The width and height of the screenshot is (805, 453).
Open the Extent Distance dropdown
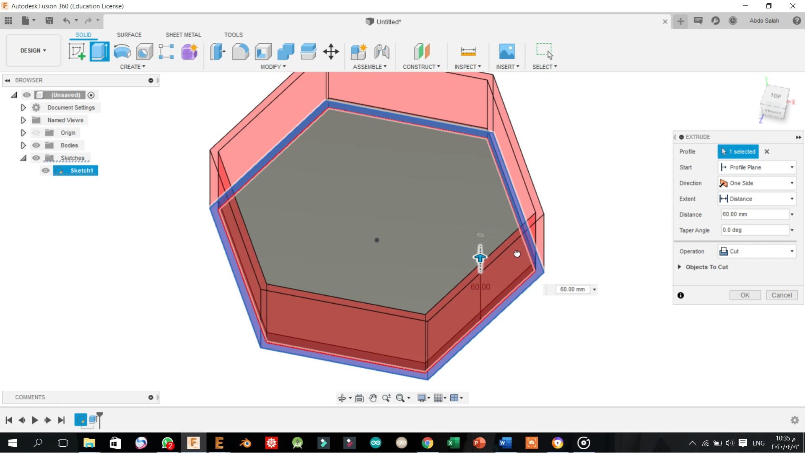(757, 199)
